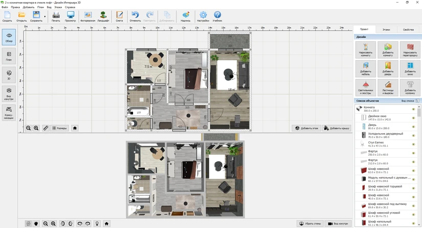422x228 pixels.
Task: Click the Добавить этаж button
Action: pos(306,128)
